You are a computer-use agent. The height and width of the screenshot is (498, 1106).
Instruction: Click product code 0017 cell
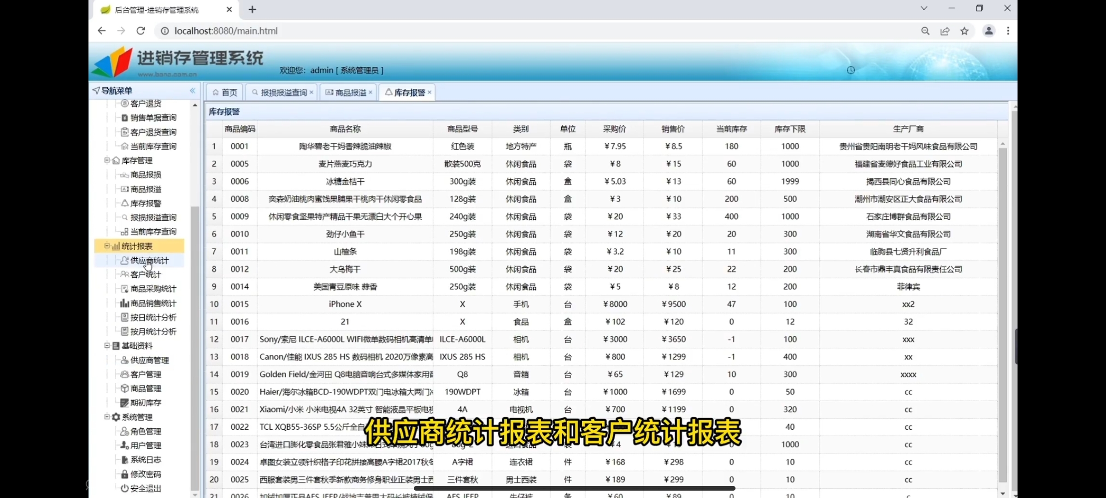(240, 339)
